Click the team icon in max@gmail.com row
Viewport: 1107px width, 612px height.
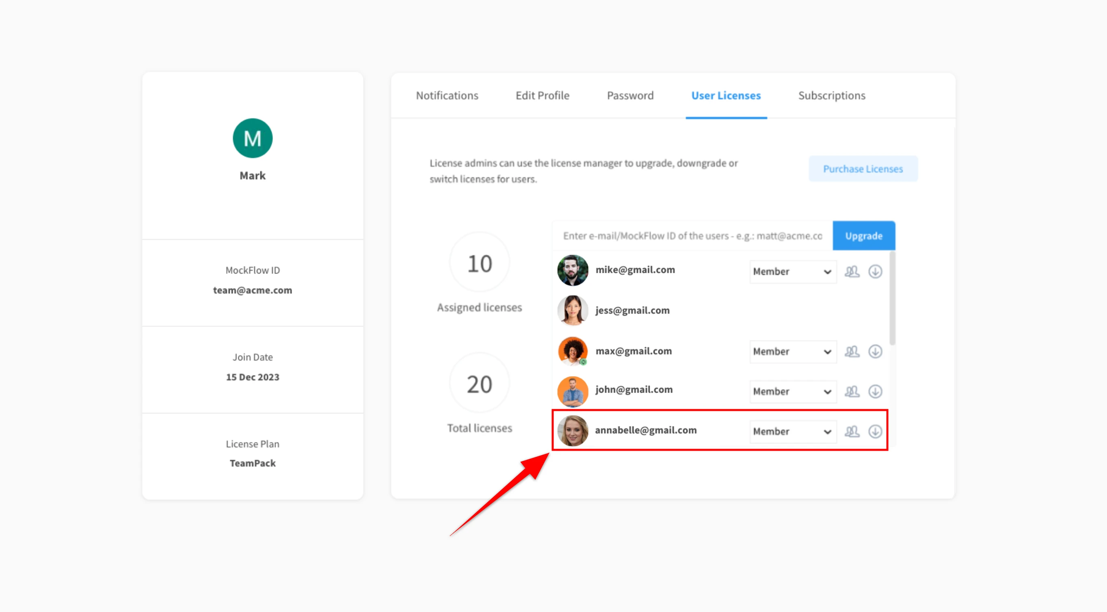pyautogui.click(x=852, y=351)
